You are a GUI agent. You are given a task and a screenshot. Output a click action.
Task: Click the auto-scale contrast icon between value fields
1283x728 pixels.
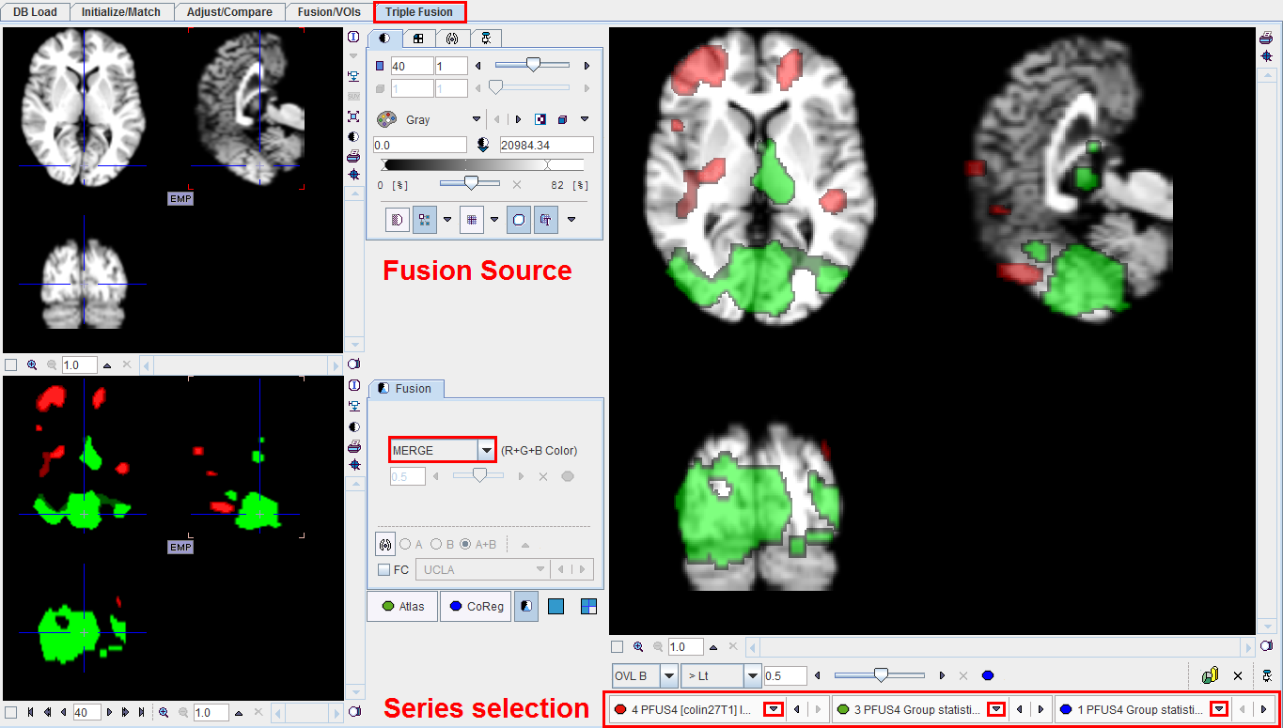click(483, 145)
